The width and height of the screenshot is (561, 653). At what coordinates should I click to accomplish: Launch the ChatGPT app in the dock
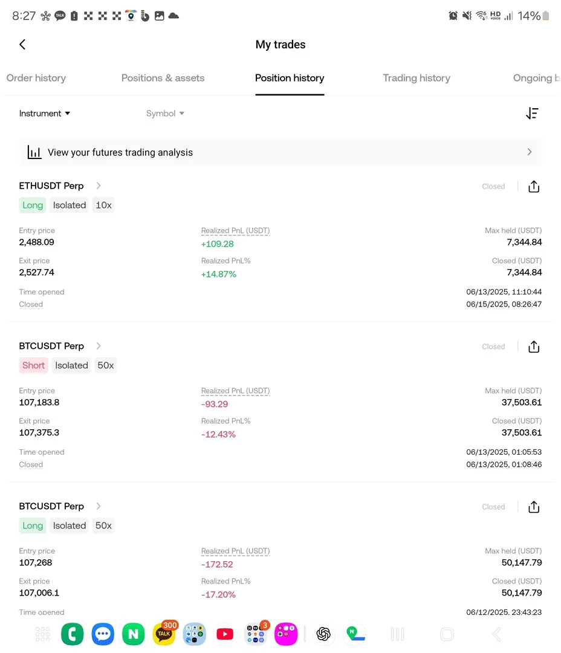323,634
